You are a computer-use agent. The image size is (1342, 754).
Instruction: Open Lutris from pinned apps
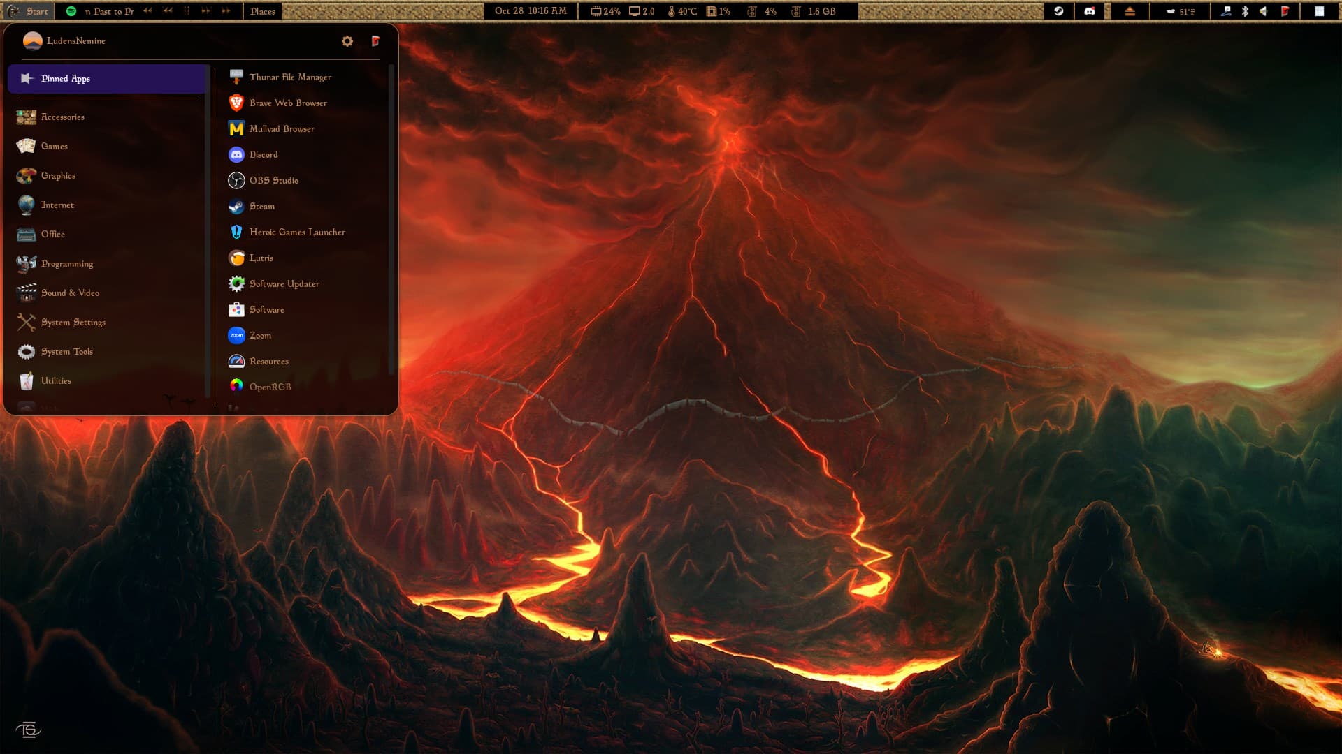[261, 258]
